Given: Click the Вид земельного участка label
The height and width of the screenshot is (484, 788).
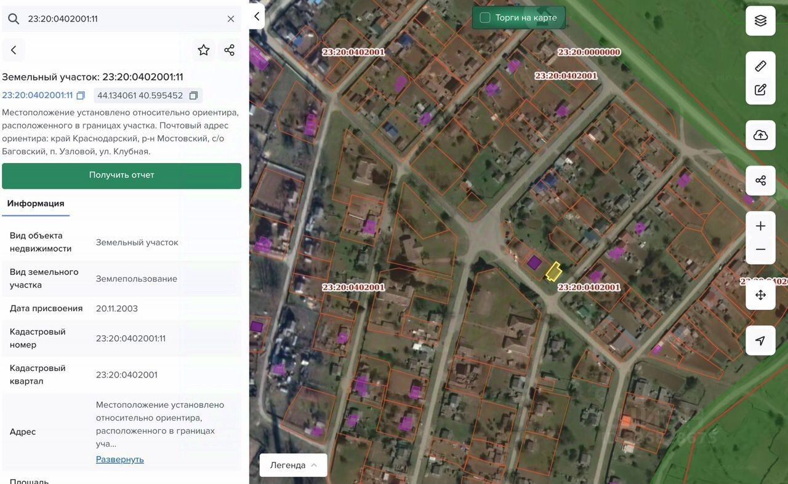Looking at the screenshot, I should (x=44, y=279).
